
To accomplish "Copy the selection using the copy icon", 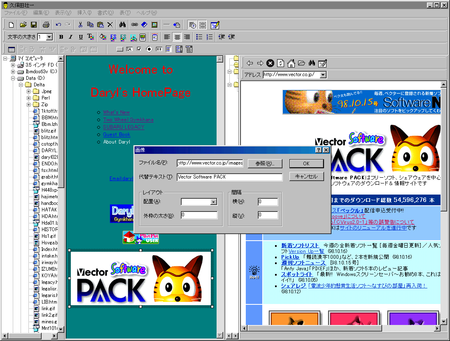I will [91, 25].
